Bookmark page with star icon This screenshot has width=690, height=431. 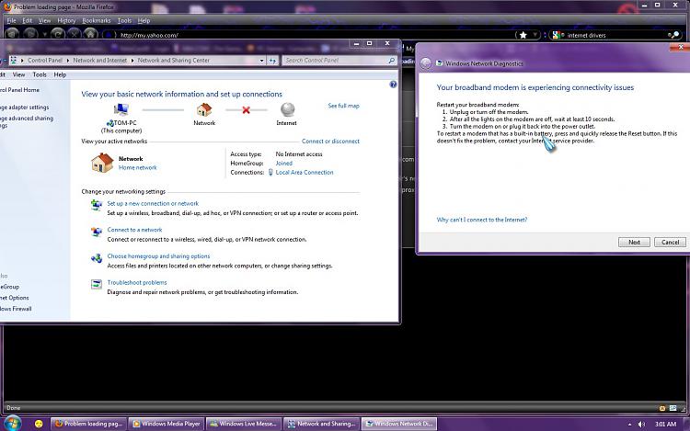[523, 35]
